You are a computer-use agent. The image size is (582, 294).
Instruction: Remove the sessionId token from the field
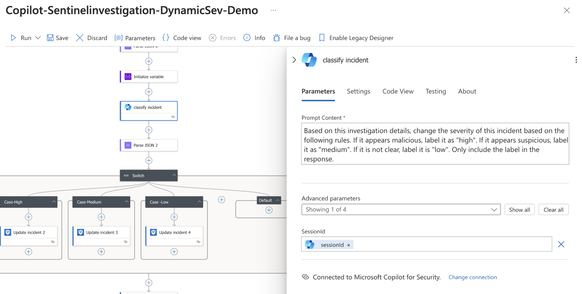pos(348,245)
